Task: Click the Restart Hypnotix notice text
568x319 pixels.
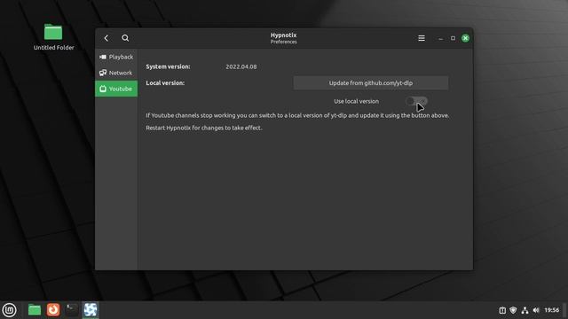Action: click(x=204, y=128)
